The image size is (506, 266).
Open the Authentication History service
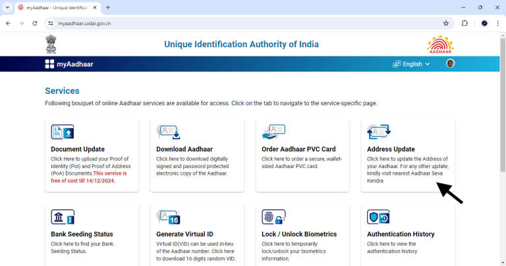click(x=408, y=234)
